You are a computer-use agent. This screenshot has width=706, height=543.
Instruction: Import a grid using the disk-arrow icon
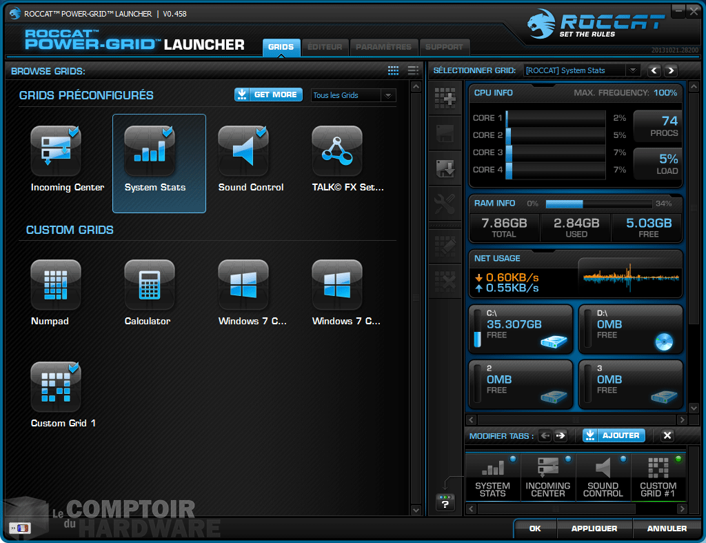pos(445,169)
